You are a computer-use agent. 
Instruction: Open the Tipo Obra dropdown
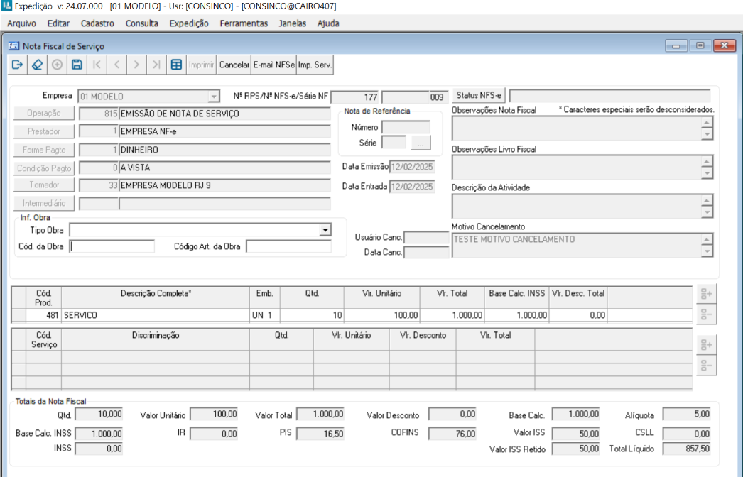click(325, 230)
